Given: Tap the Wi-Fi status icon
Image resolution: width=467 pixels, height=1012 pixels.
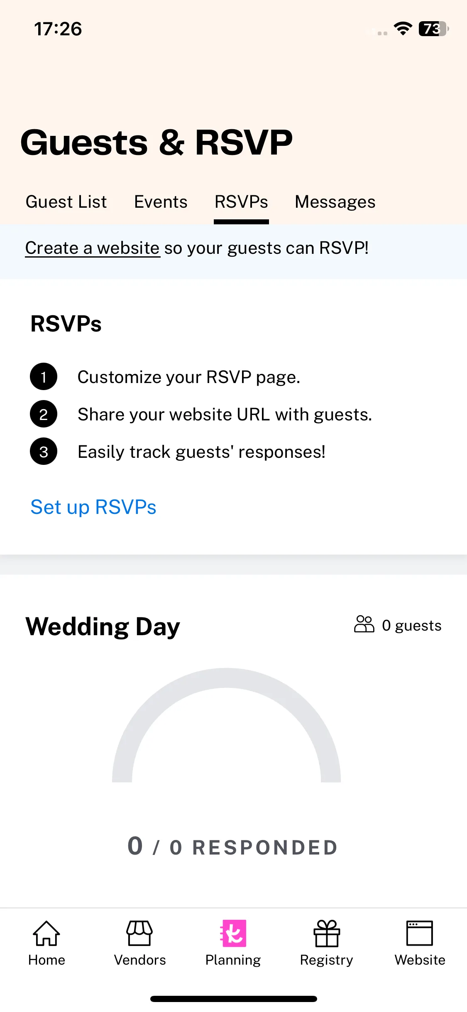Looking at the screenshot, I should [x=403, y=29].
